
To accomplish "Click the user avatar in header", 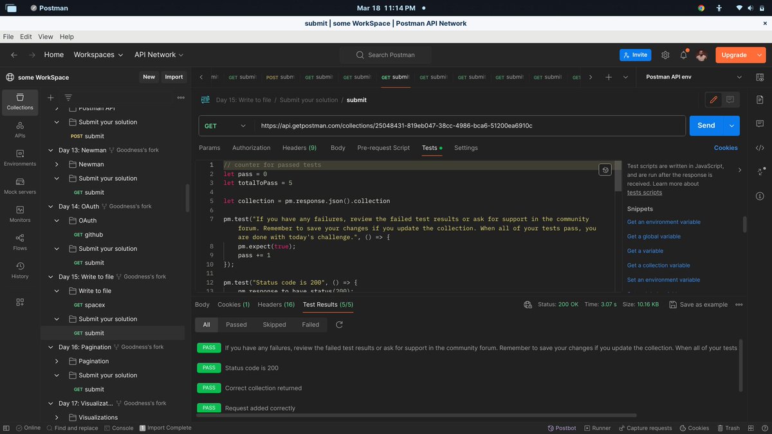I will click(x=701, y=55).
